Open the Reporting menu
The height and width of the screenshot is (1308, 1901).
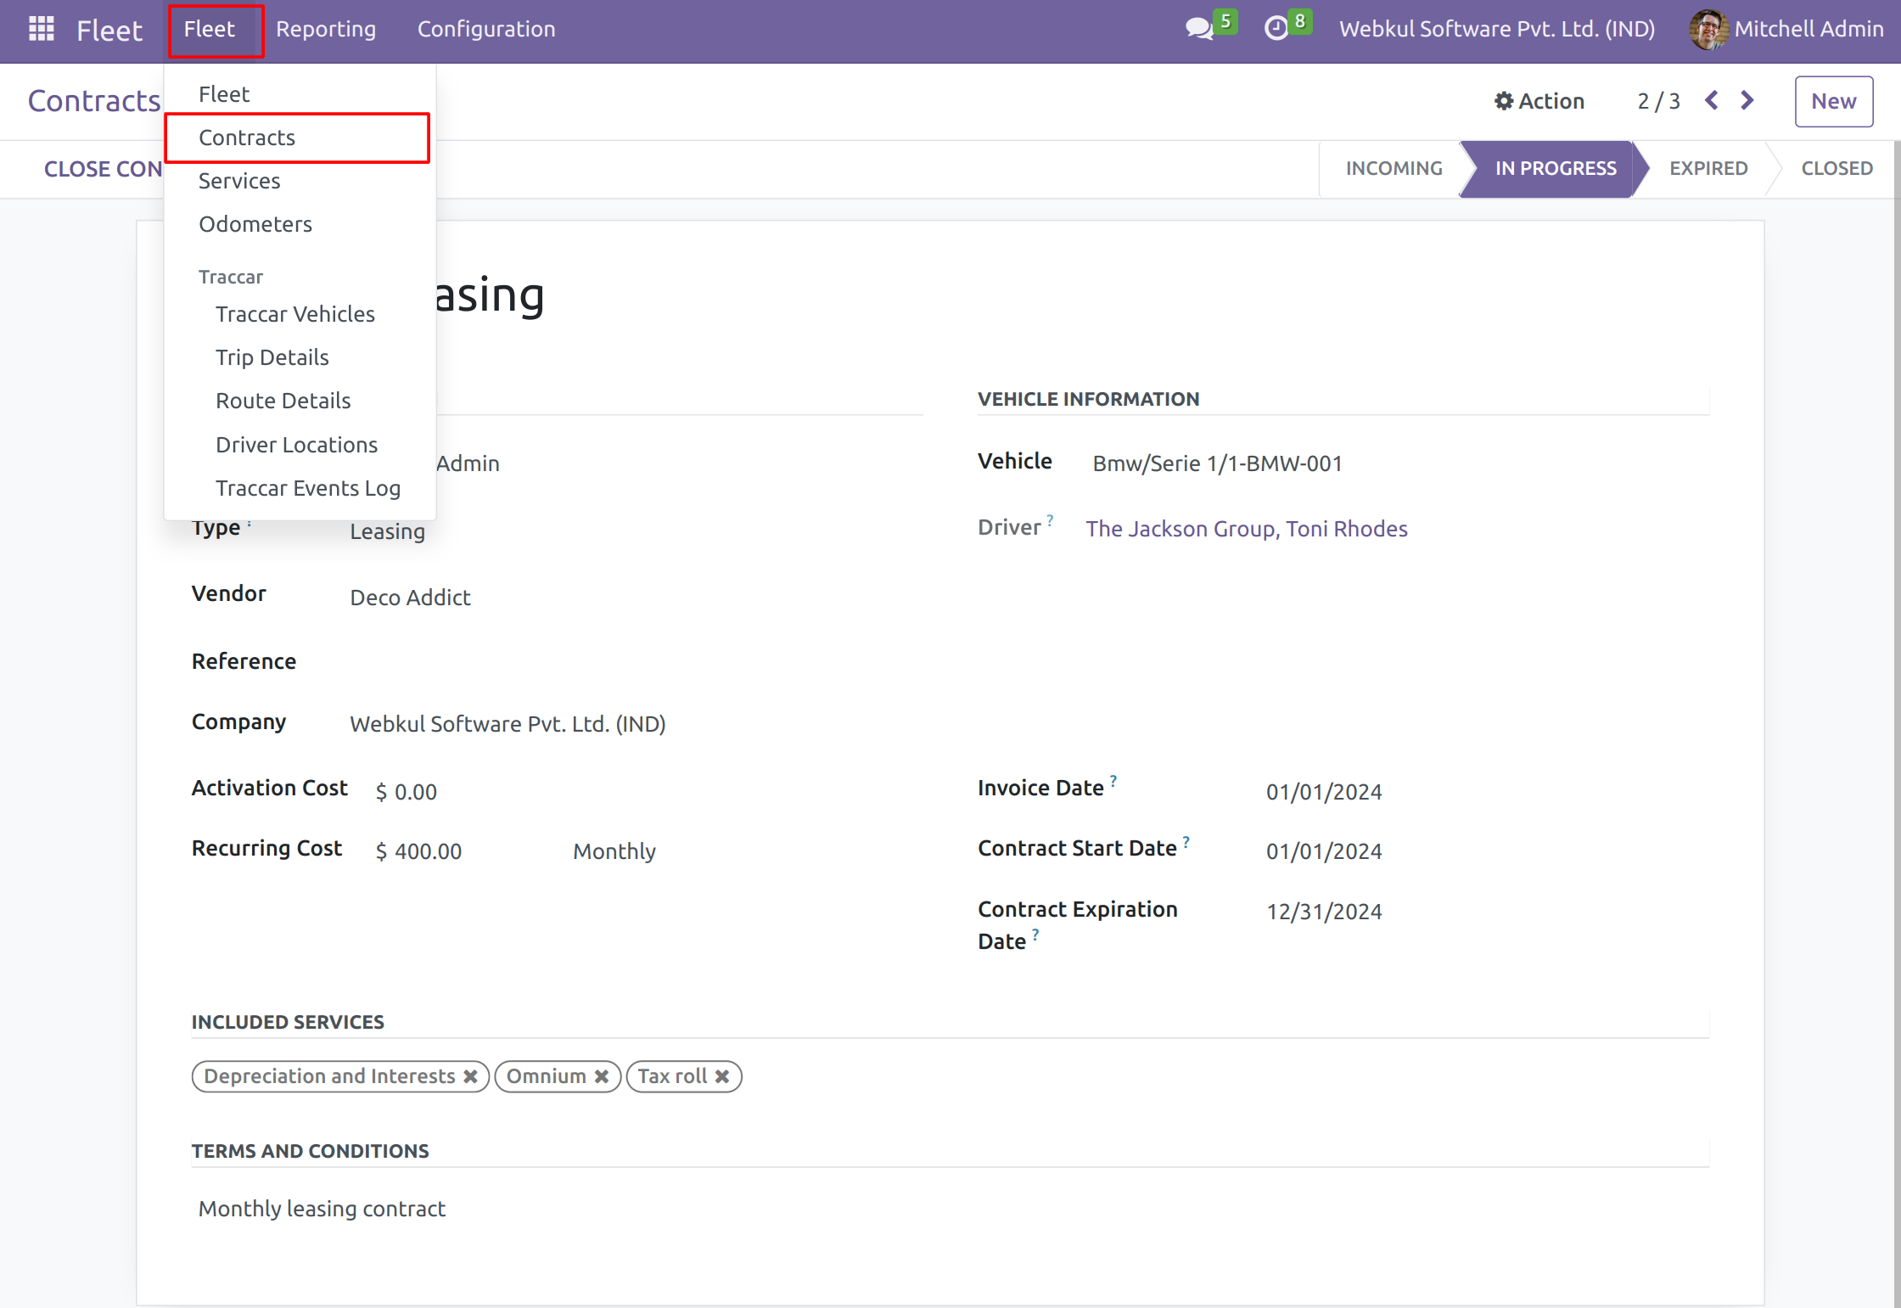pos(326,29)
